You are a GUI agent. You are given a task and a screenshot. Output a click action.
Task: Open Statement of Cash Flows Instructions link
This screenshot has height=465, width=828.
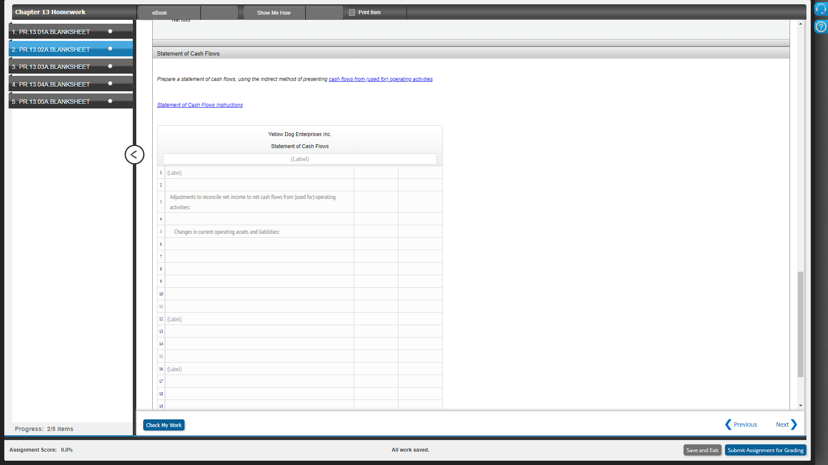tap(200, 105)
